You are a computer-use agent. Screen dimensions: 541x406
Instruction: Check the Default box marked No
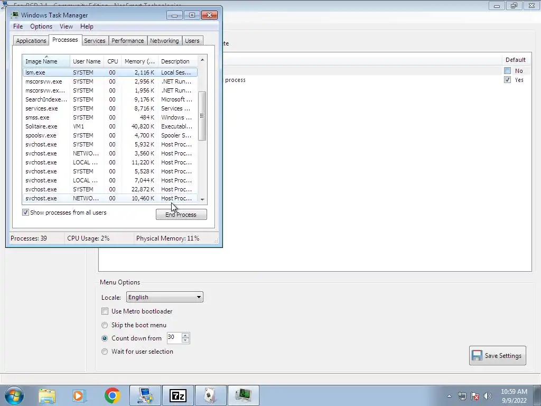pyautogui.click(x=507, y=71)
